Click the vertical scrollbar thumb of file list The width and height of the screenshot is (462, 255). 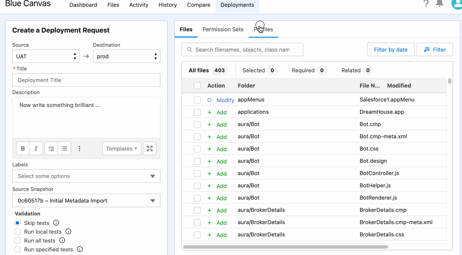[449, 81]
